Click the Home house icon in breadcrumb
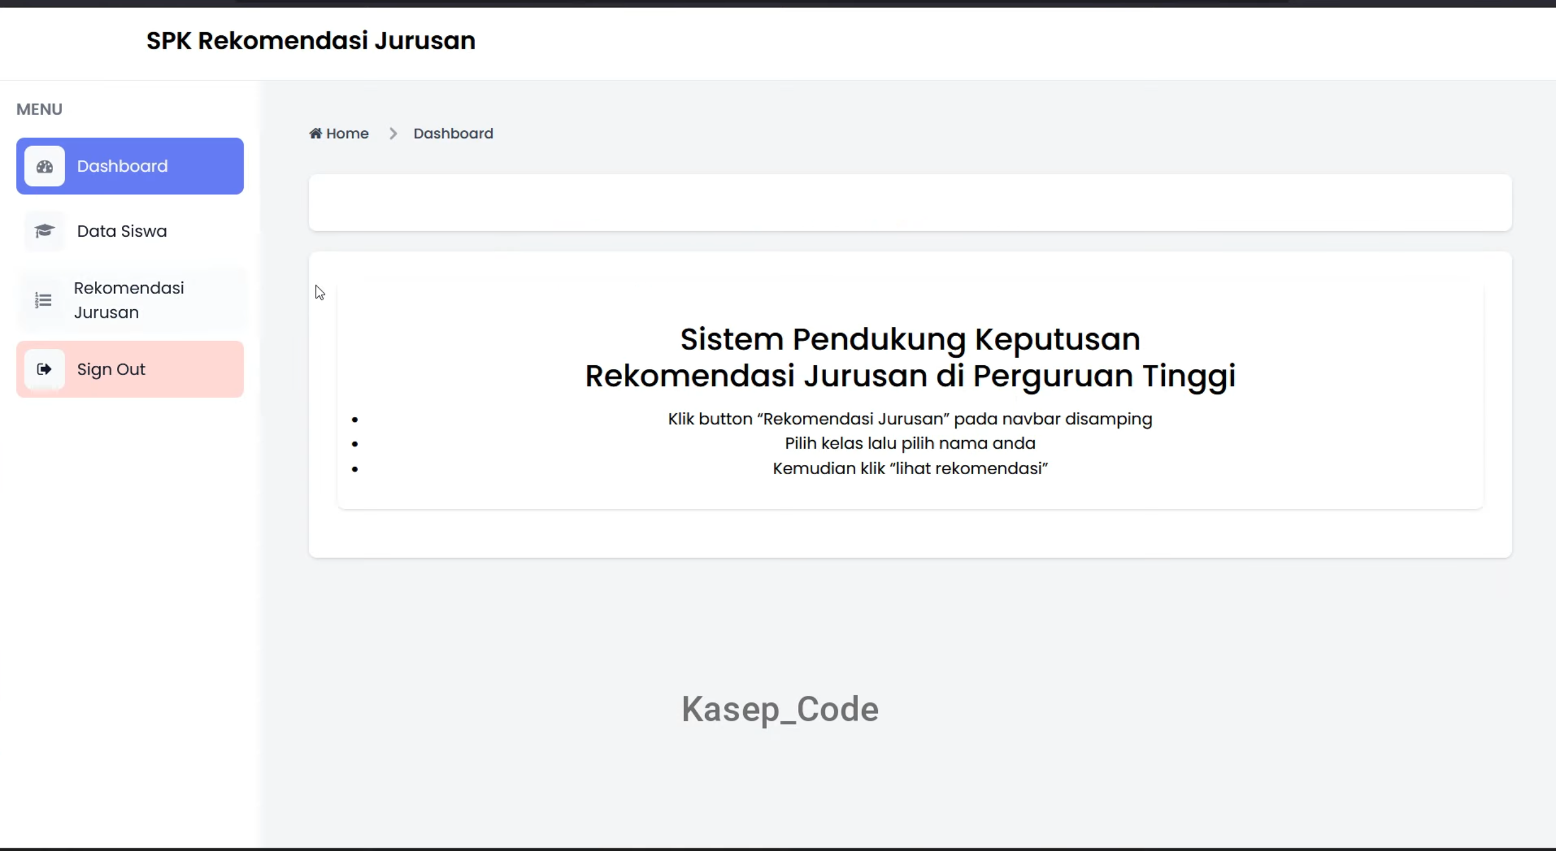The height and width of the screenshot is (851, 1556). point(315,133)
